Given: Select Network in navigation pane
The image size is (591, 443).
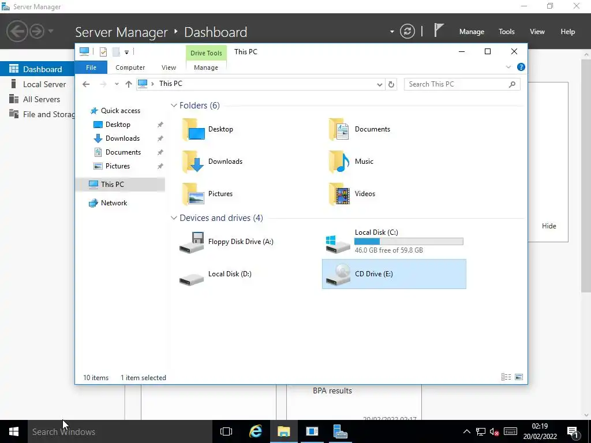Looking at the screenshot, I should [x=108, y=203].
